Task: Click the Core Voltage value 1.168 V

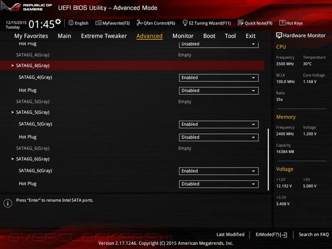Action: click(310, 82)
